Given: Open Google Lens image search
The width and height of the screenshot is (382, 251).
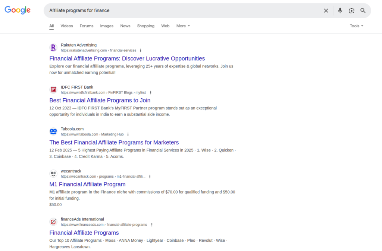Looking at the screenshot, I should click(x=351, y=10).
